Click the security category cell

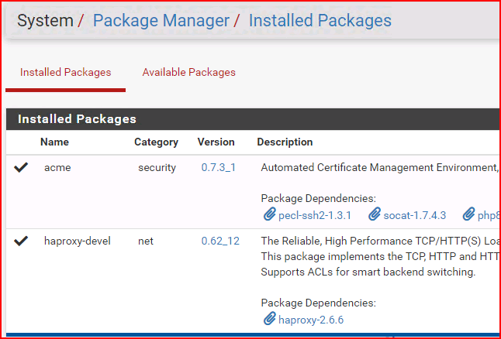click(157, 168)
